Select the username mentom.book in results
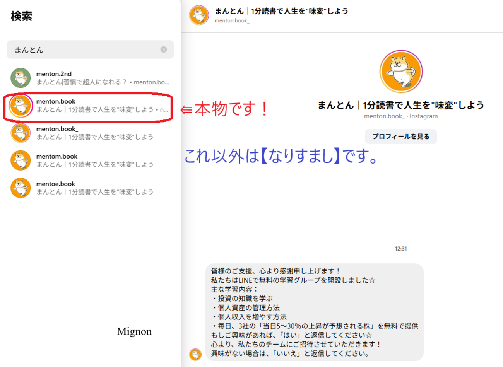The height and width of the screenshot is (367, 503). coord(57,156)
